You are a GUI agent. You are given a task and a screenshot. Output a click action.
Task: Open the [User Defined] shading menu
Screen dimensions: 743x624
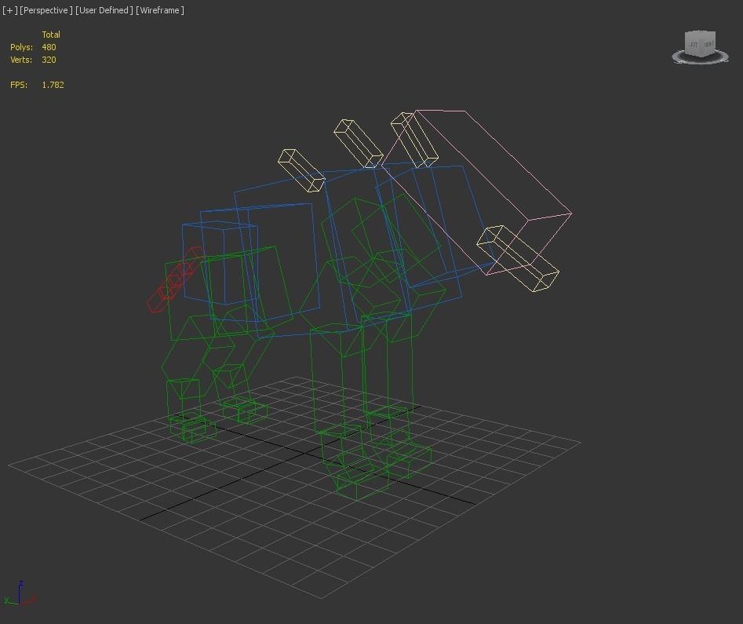coord(104,10)
